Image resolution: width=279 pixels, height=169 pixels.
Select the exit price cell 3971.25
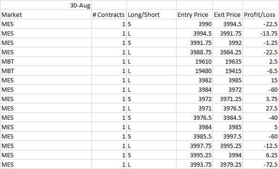pos(228,99)
